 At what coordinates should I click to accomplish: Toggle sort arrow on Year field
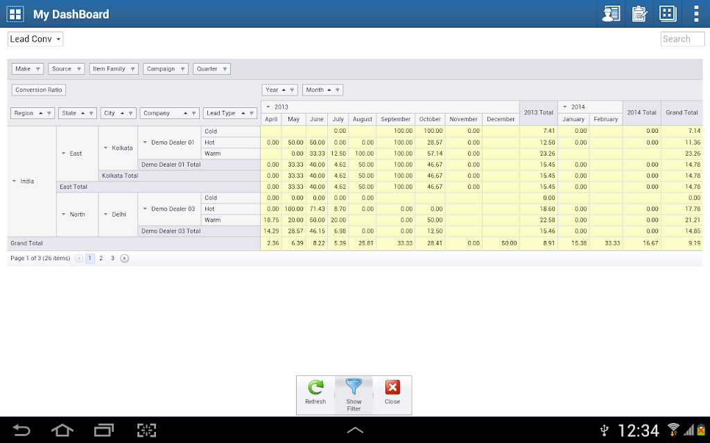(284, 90)
